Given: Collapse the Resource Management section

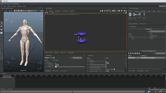Looking at the screenshot, I should click(141, 51).
